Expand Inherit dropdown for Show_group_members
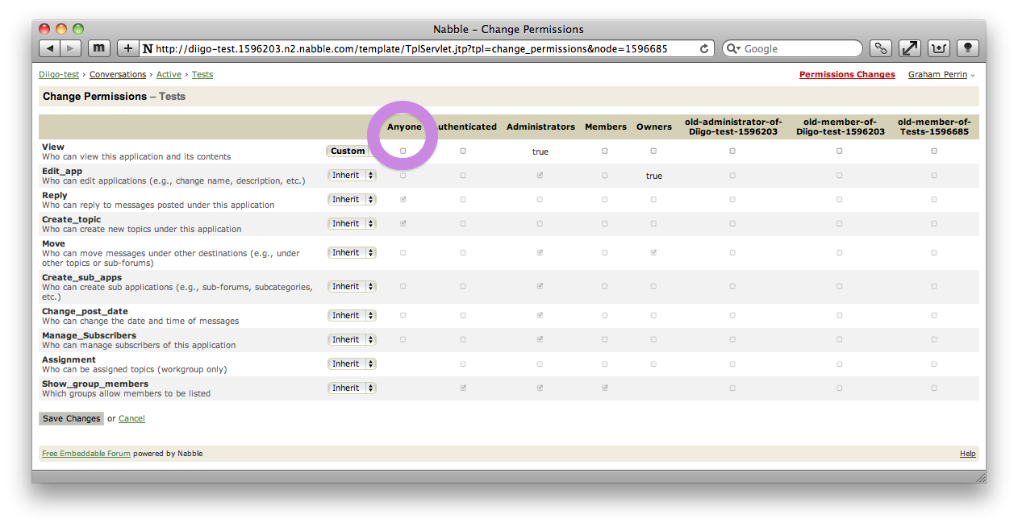 coord(353,388)
